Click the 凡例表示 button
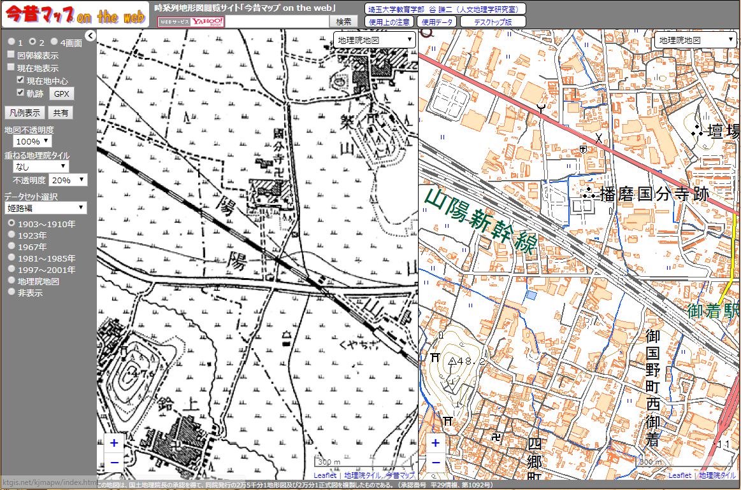The image size is (741, 490). pos(25,113)
